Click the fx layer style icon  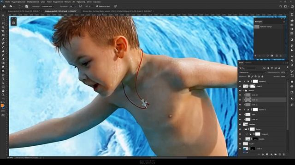[263, 154]
